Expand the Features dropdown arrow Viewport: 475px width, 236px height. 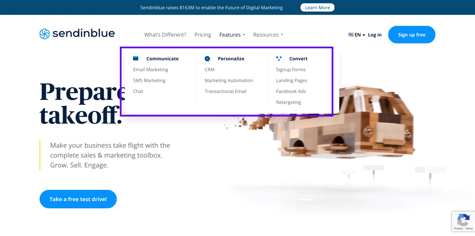point(244,35)
